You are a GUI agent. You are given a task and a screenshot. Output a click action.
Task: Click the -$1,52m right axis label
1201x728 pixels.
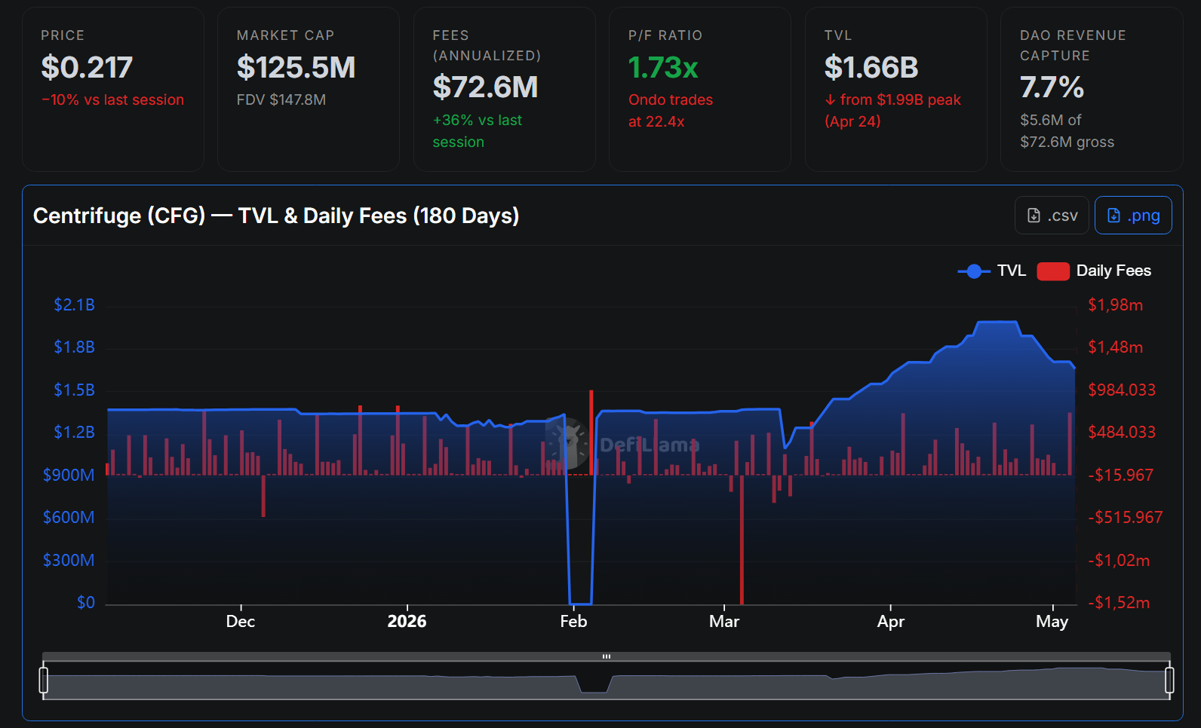click(x=1119, y=603)
